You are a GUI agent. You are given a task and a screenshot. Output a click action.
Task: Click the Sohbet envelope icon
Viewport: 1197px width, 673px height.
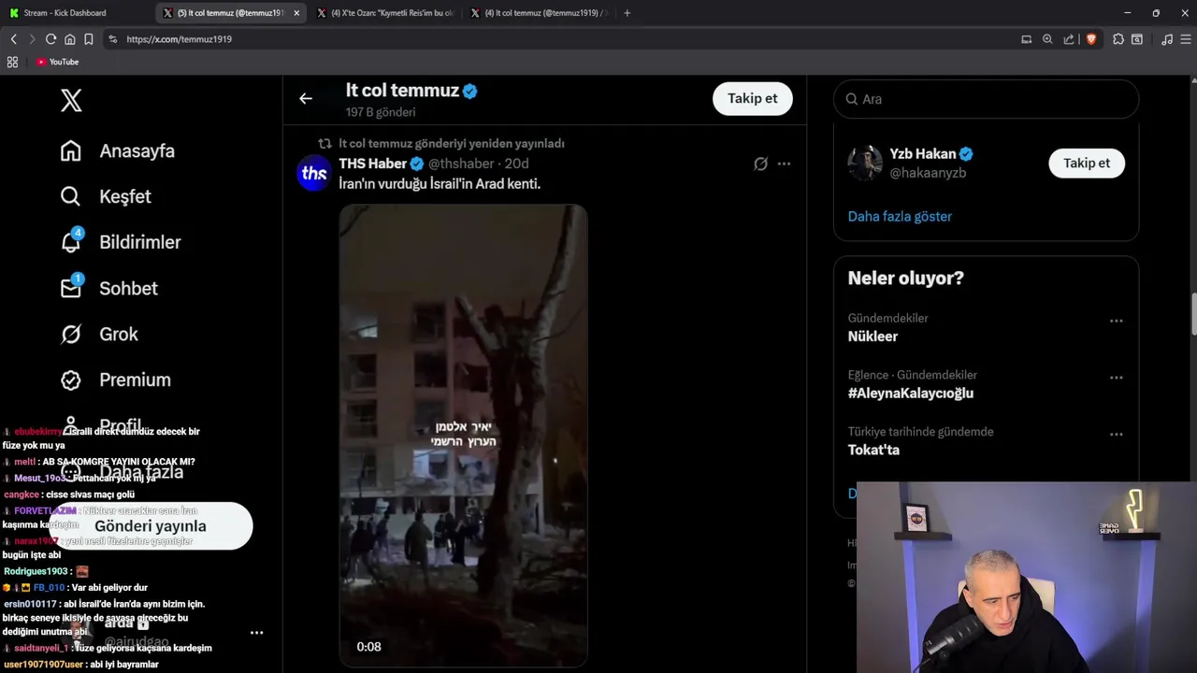tap(71, 288)
